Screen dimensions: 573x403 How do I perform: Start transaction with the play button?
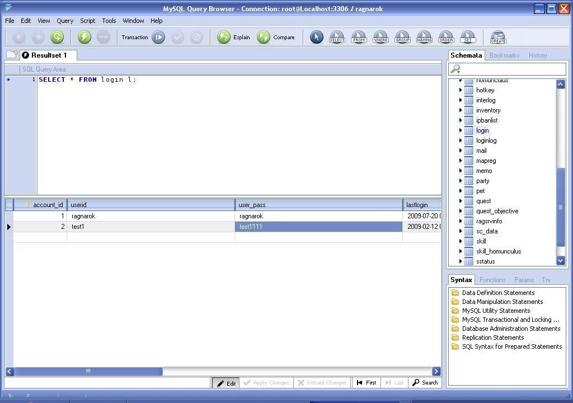[158, 38]
